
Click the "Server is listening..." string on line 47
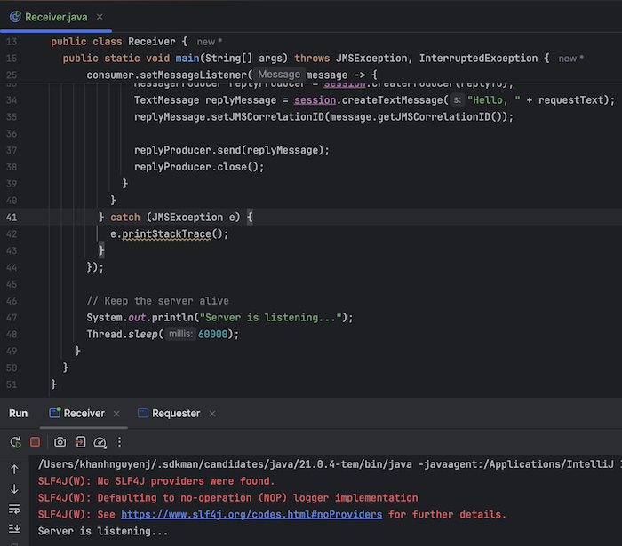tap(270, 317)
